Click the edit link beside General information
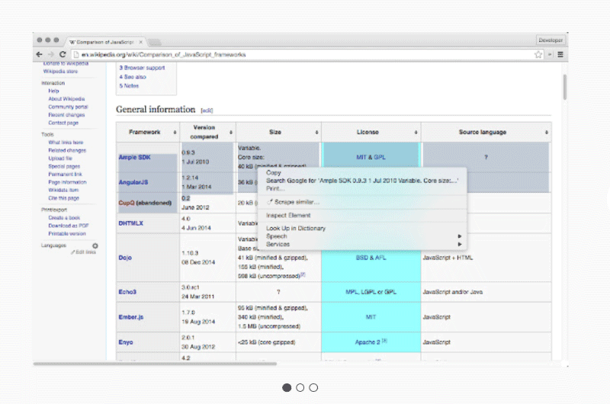610x404 pixels. [207, 111]
